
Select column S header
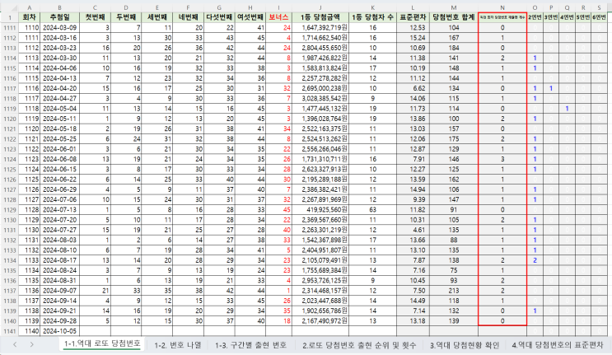[x=599, y=7]
